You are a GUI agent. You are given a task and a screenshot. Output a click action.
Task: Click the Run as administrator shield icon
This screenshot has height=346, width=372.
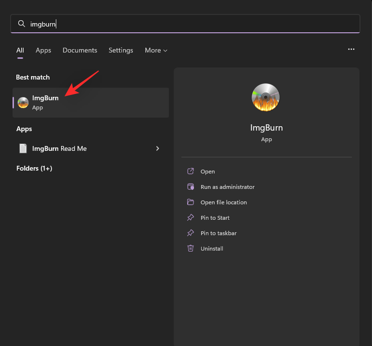[191, 186]
